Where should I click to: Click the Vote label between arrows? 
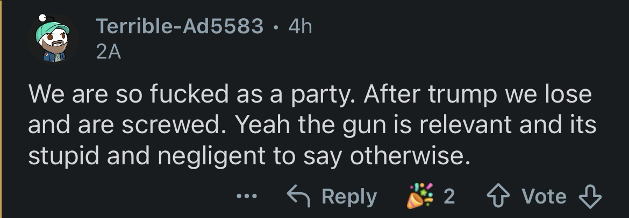tap(545, 197)
